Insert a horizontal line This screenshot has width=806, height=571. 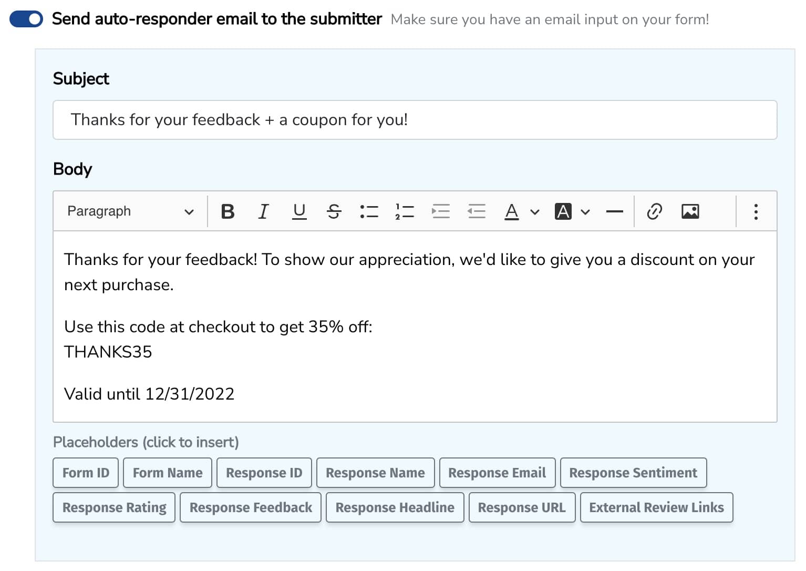pos(614,211)
